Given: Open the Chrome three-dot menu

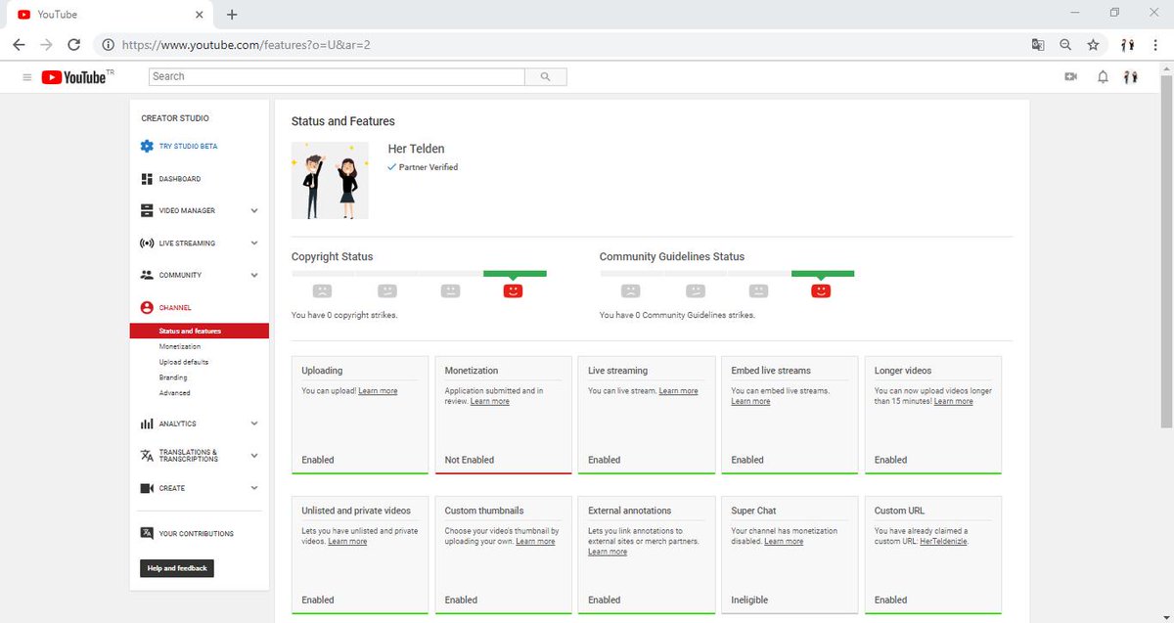Looking at the screenshot, I should (1155, 45).
